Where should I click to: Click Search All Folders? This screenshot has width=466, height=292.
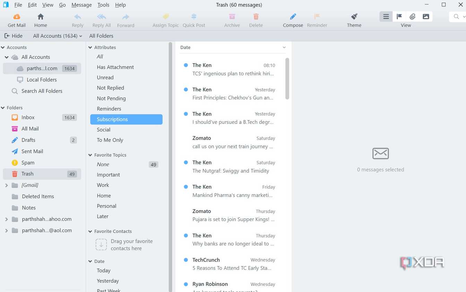pos(42,91)
